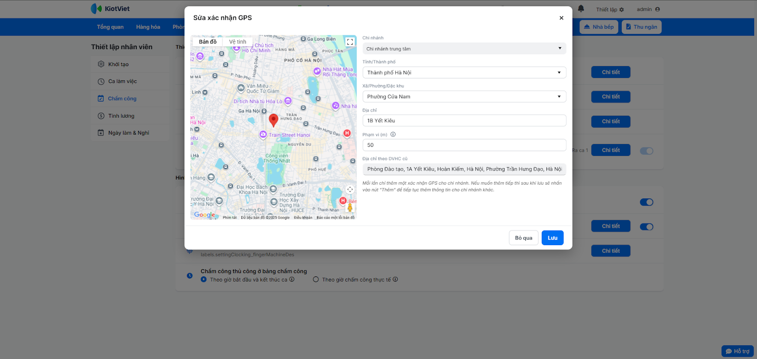Click the Địa chỉ input field
Screen dimensions: 757x359
pos(464,121)
